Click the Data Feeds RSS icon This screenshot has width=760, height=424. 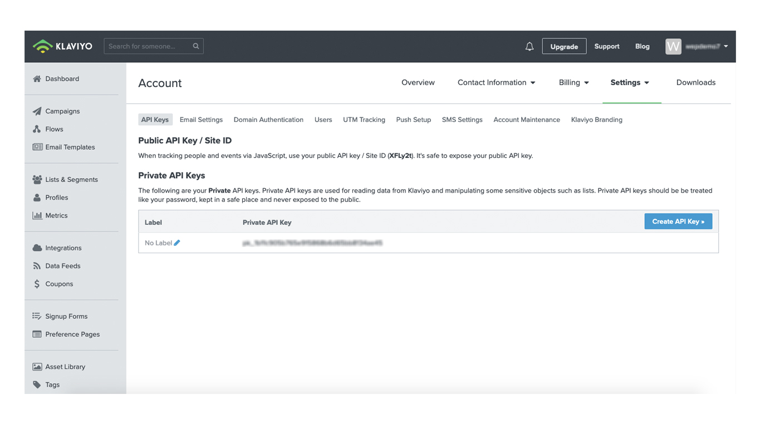click(37, 266)
